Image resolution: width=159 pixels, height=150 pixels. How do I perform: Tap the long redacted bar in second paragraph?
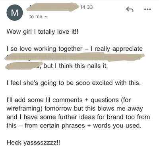(x=74, y=57)
